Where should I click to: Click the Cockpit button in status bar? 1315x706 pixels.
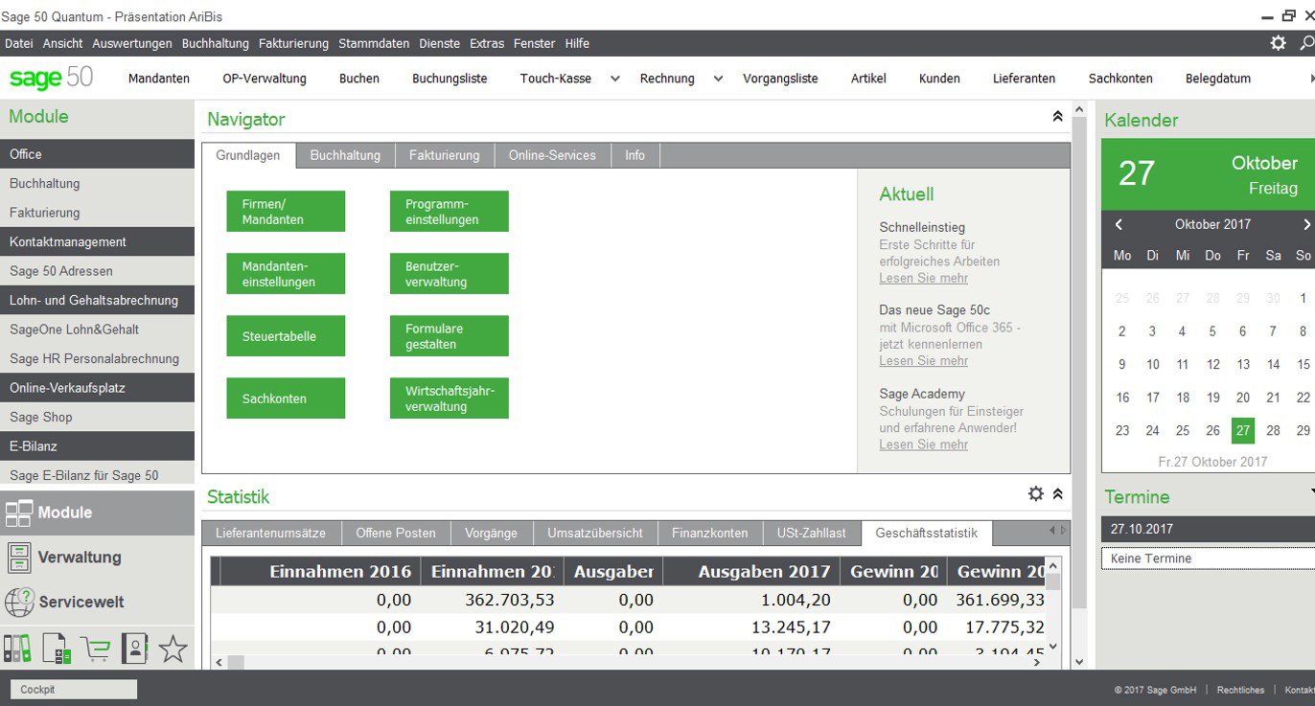pos(74,690)
